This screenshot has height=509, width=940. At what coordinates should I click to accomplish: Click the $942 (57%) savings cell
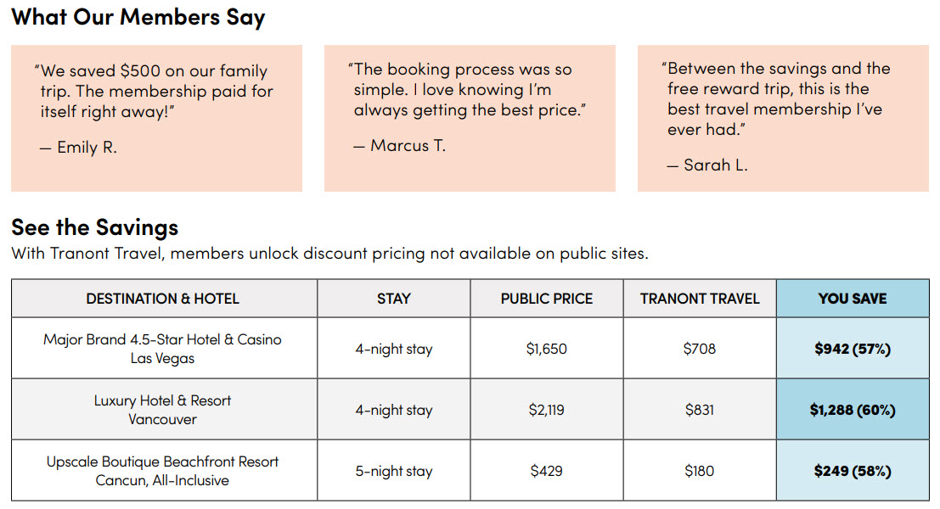point(852,349)
